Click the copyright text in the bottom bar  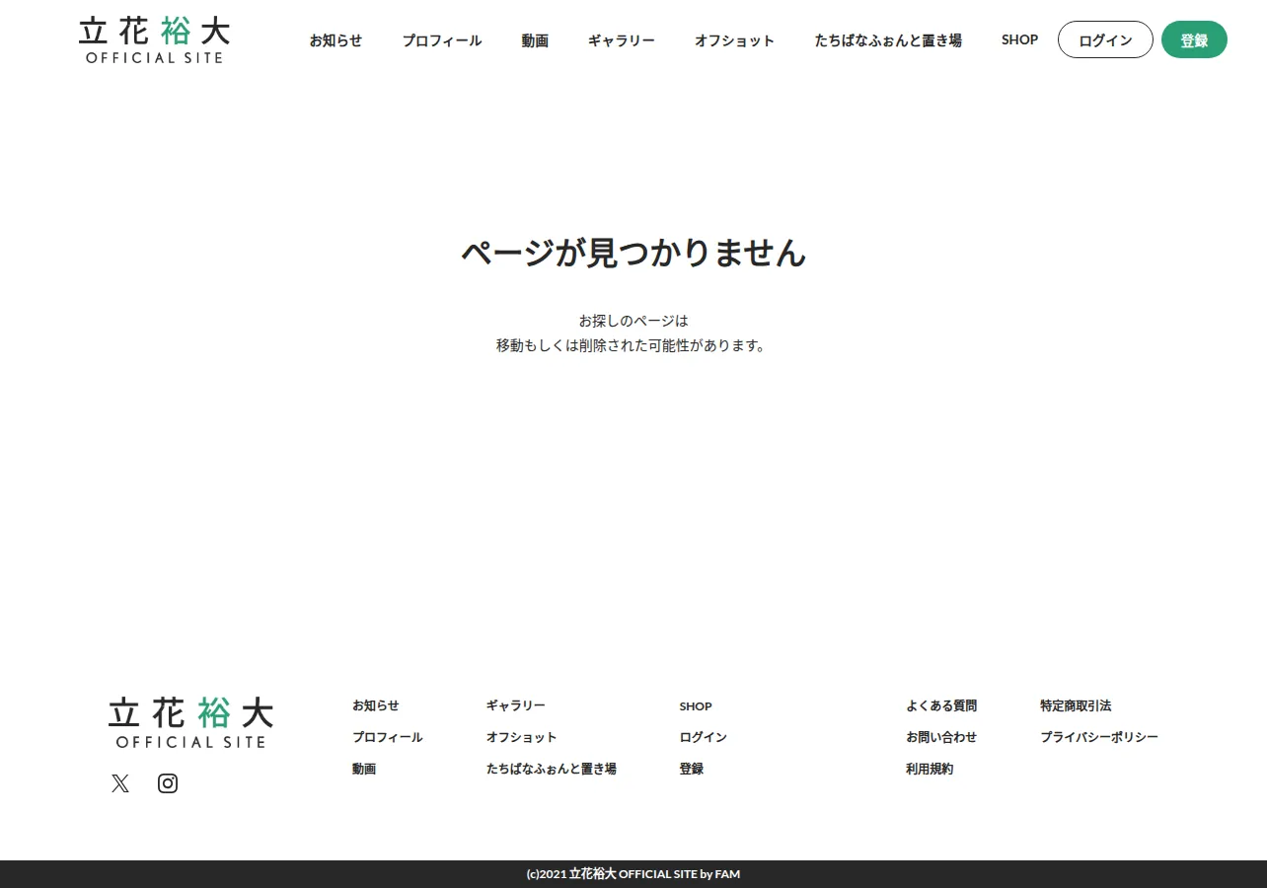(x=633, y=874)
